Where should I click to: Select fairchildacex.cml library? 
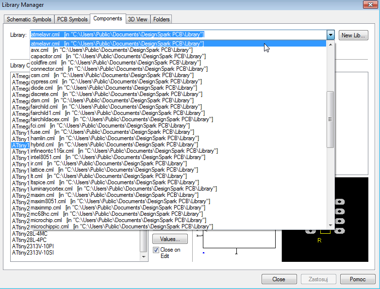click(x=178, y=119)
